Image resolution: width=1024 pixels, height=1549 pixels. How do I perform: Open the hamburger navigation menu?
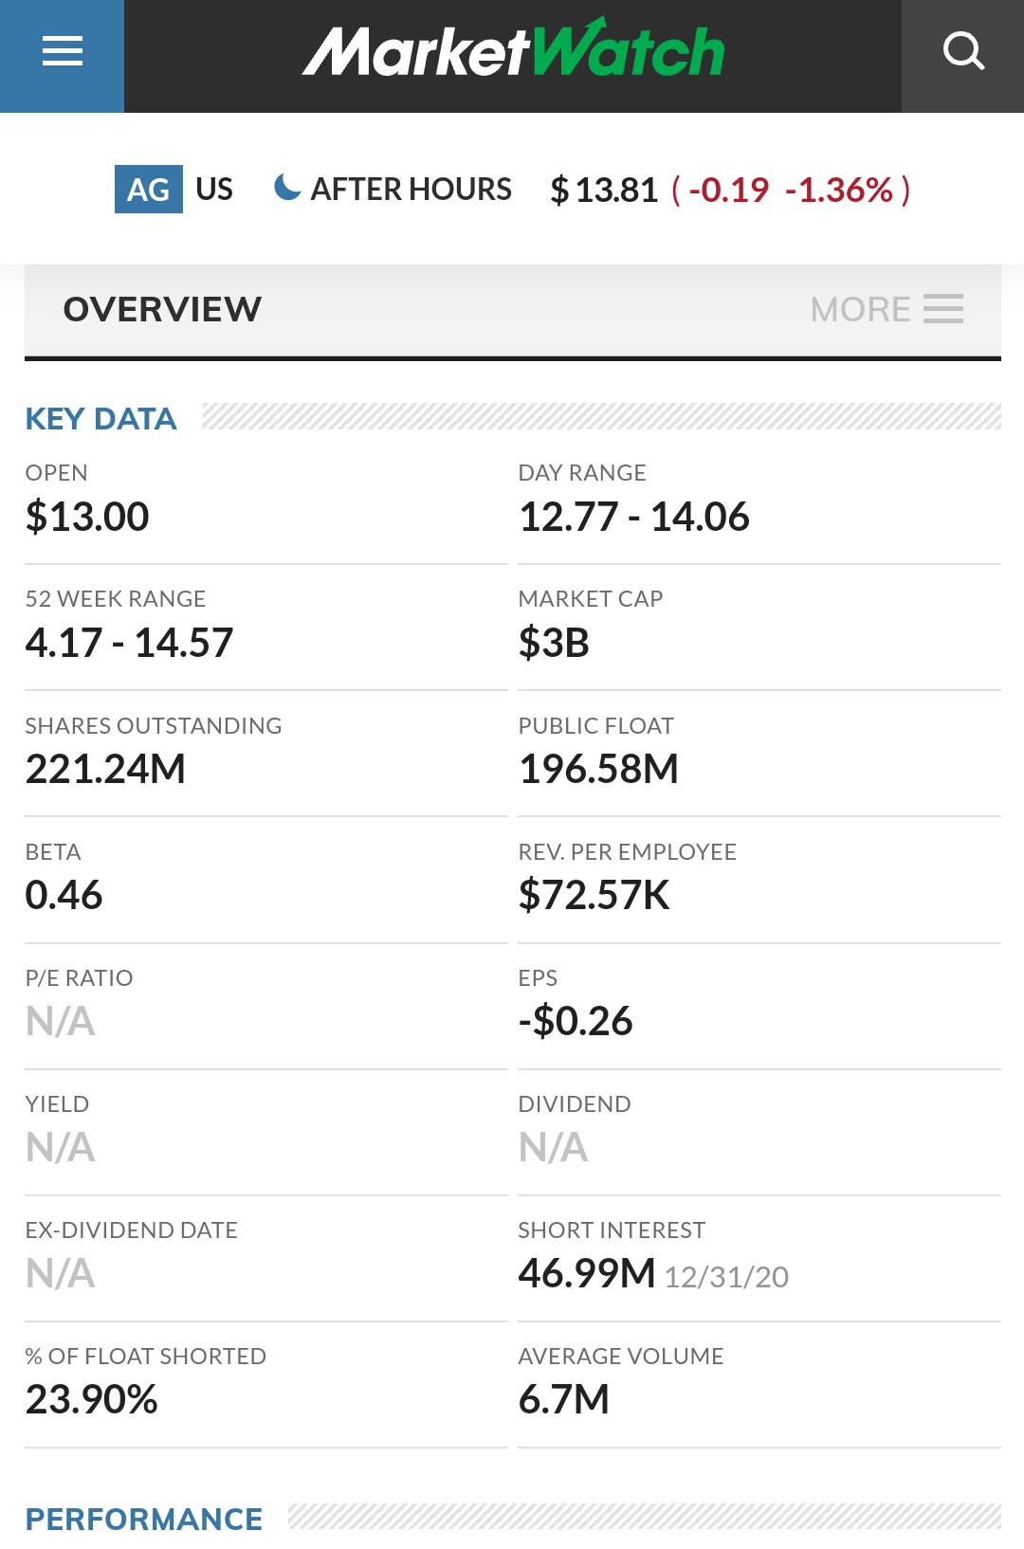[63, 52]
